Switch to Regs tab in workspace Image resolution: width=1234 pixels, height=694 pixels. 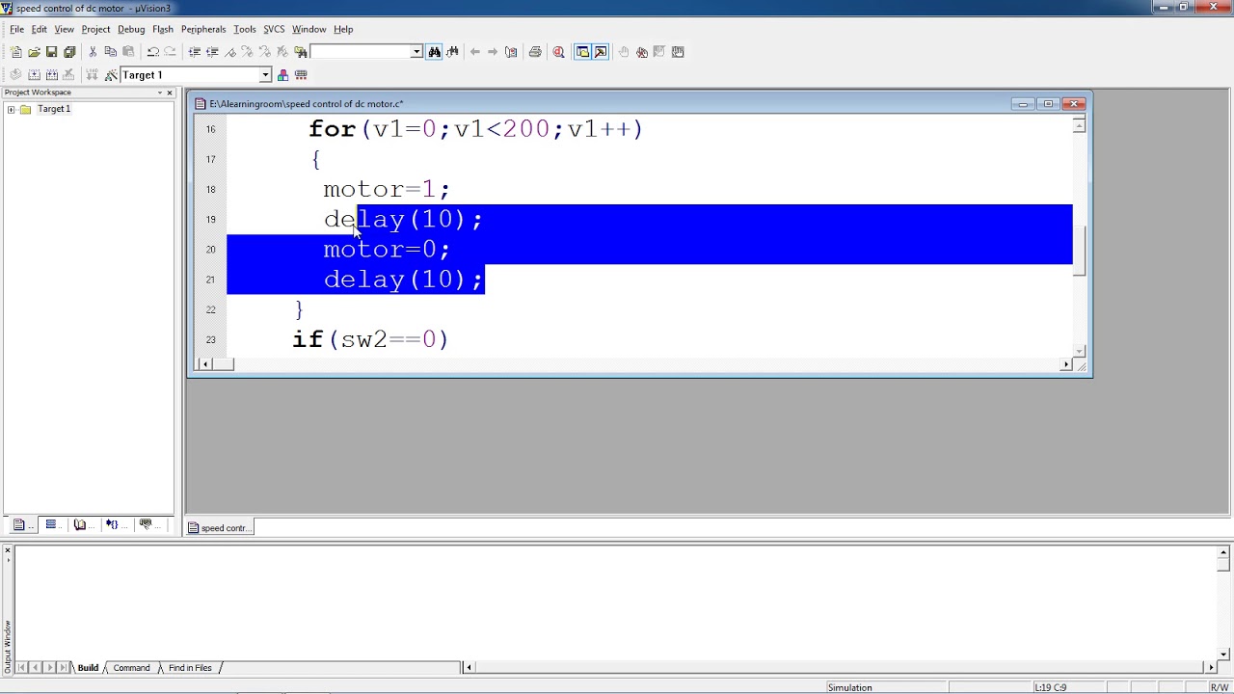(51, 525)
